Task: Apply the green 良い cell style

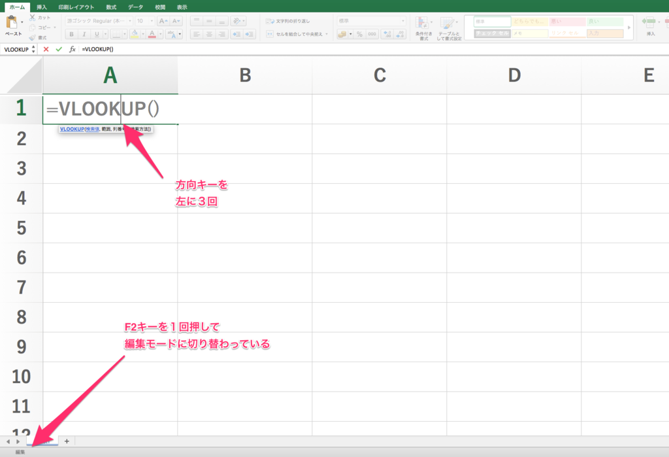Action: pos(604,22)
